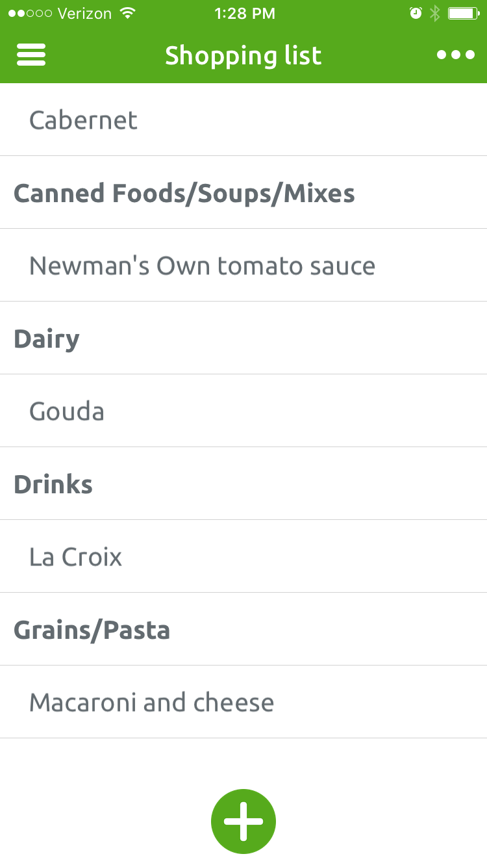The image size is (487, 867).
Task: Tap the Wi-Fi signal icon
Action: pyautogui.click(x=128, y=13)
